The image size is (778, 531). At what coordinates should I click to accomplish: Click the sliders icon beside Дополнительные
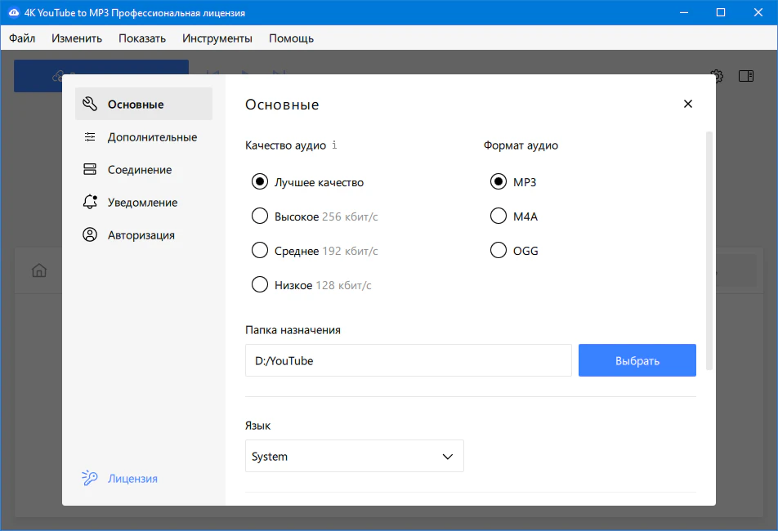click(x=90, y=137)
